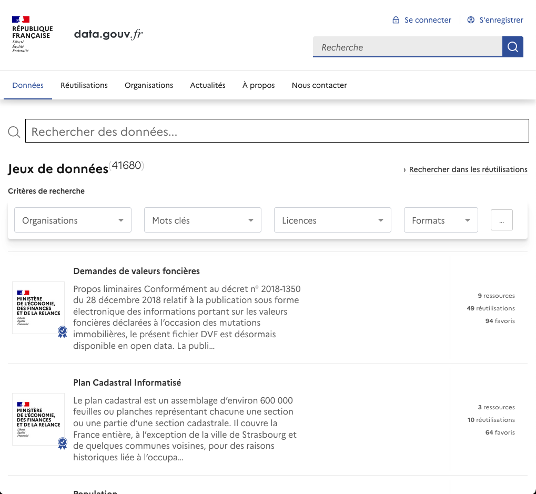Open the Plan Cadastral Informatisé dataset
Viewport: 536px width, 494px height.
pos(127,382)
